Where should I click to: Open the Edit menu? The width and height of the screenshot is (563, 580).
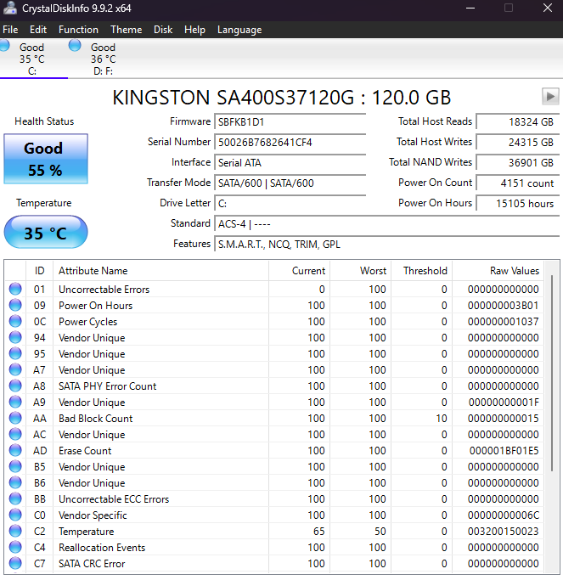38,30
